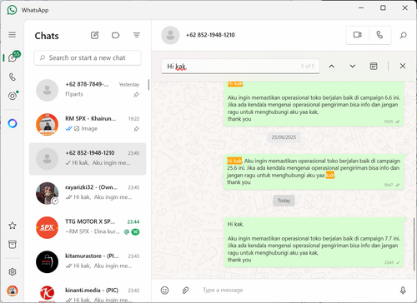This screenshot has width=417, height=303.
Task: Open Meta AI circle icon
Action: click(13, 123)
